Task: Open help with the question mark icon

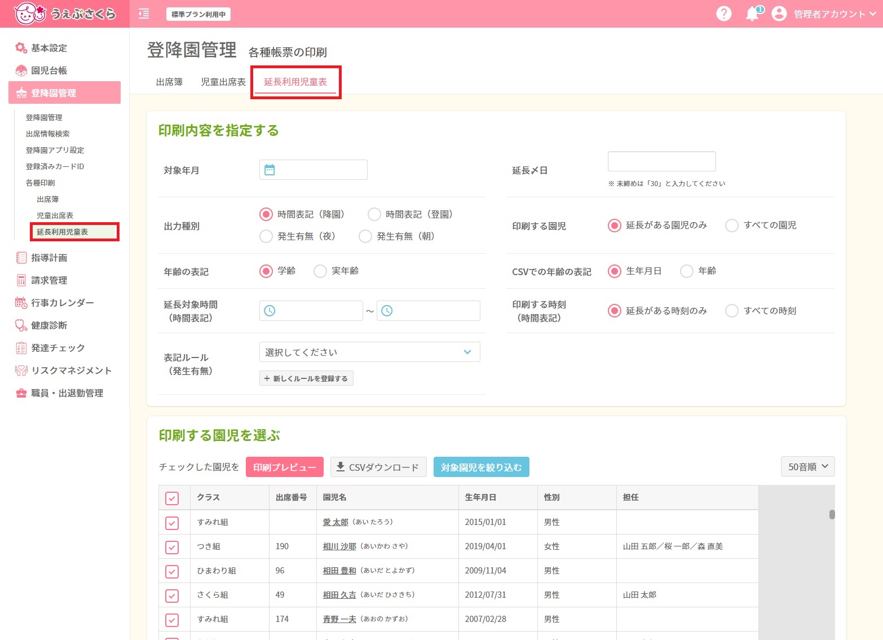Action: 723,14
